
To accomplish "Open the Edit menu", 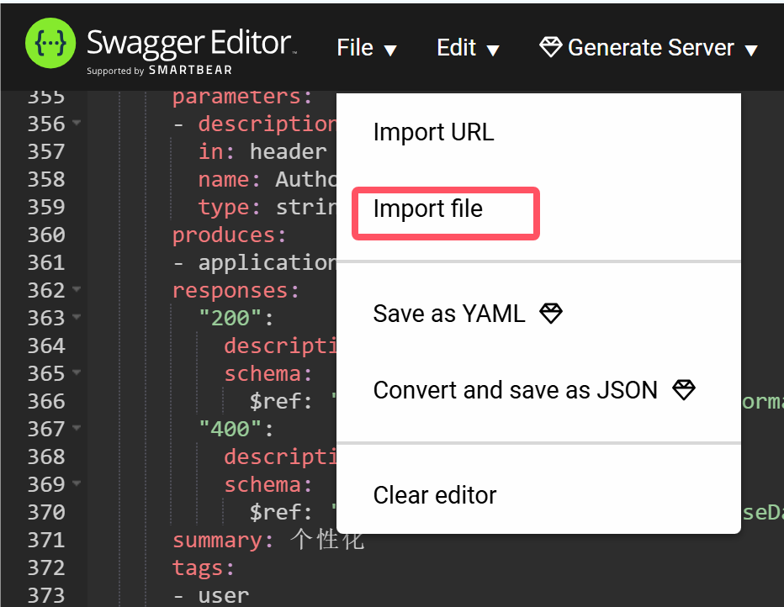I will (x=468, y=48).
